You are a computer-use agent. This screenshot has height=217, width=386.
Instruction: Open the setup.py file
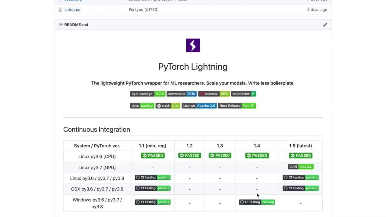[72, 10]
